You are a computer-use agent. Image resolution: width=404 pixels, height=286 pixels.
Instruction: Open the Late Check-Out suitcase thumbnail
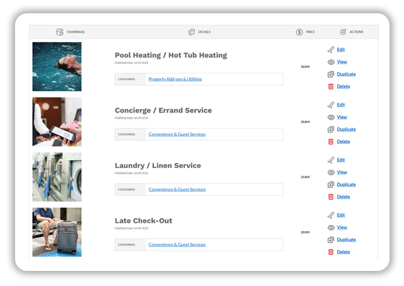pyautogui.click(x=57, y=232)
